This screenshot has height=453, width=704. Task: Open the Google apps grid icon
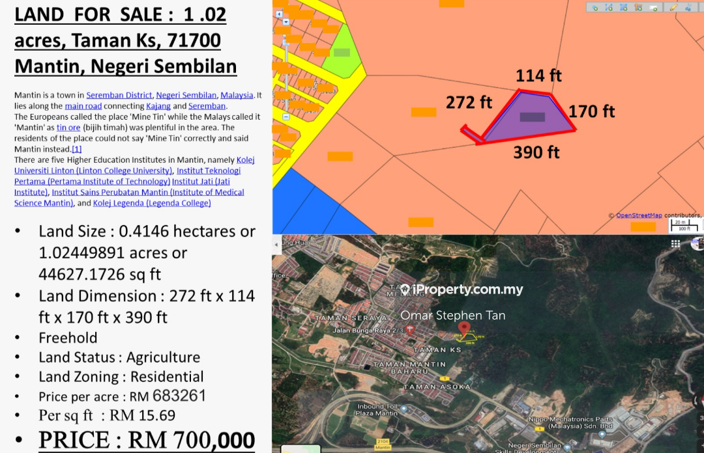[x=676, y=243]
